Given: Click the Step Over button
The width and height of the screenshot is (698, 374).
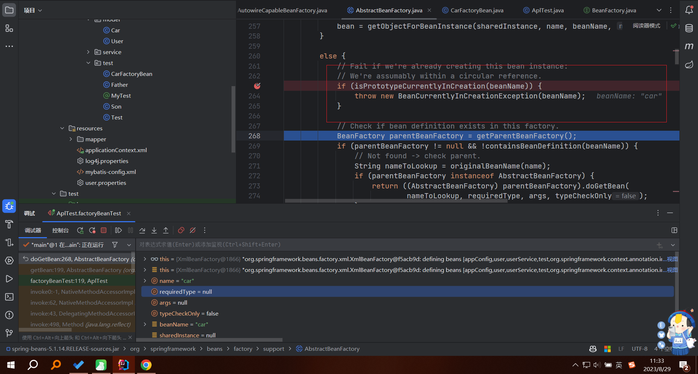Looking at the screenshot, I should [142, 230].
